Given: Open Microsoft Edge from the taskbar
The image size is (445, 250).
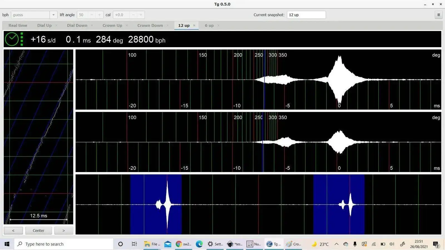Looking at the screenshot, I should click(199, 244).
